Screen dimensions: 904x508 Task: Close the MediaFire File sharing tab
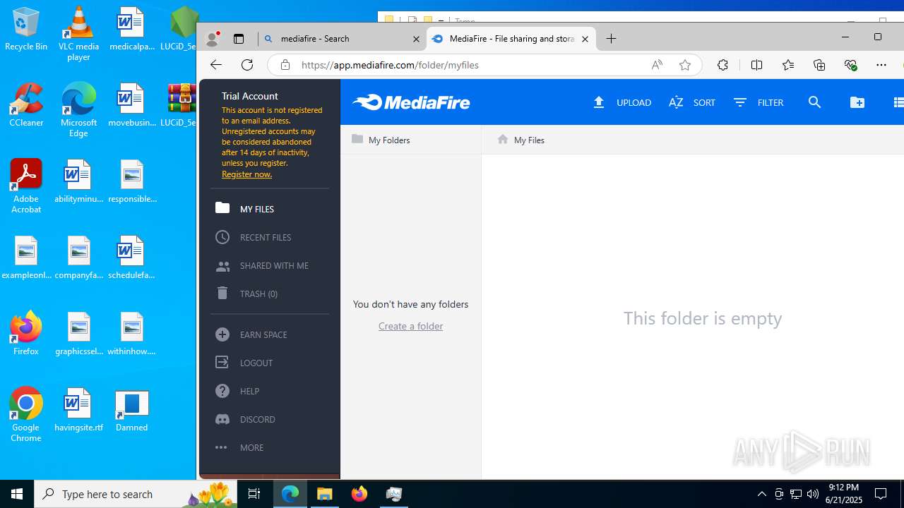(x=585, y=39)
